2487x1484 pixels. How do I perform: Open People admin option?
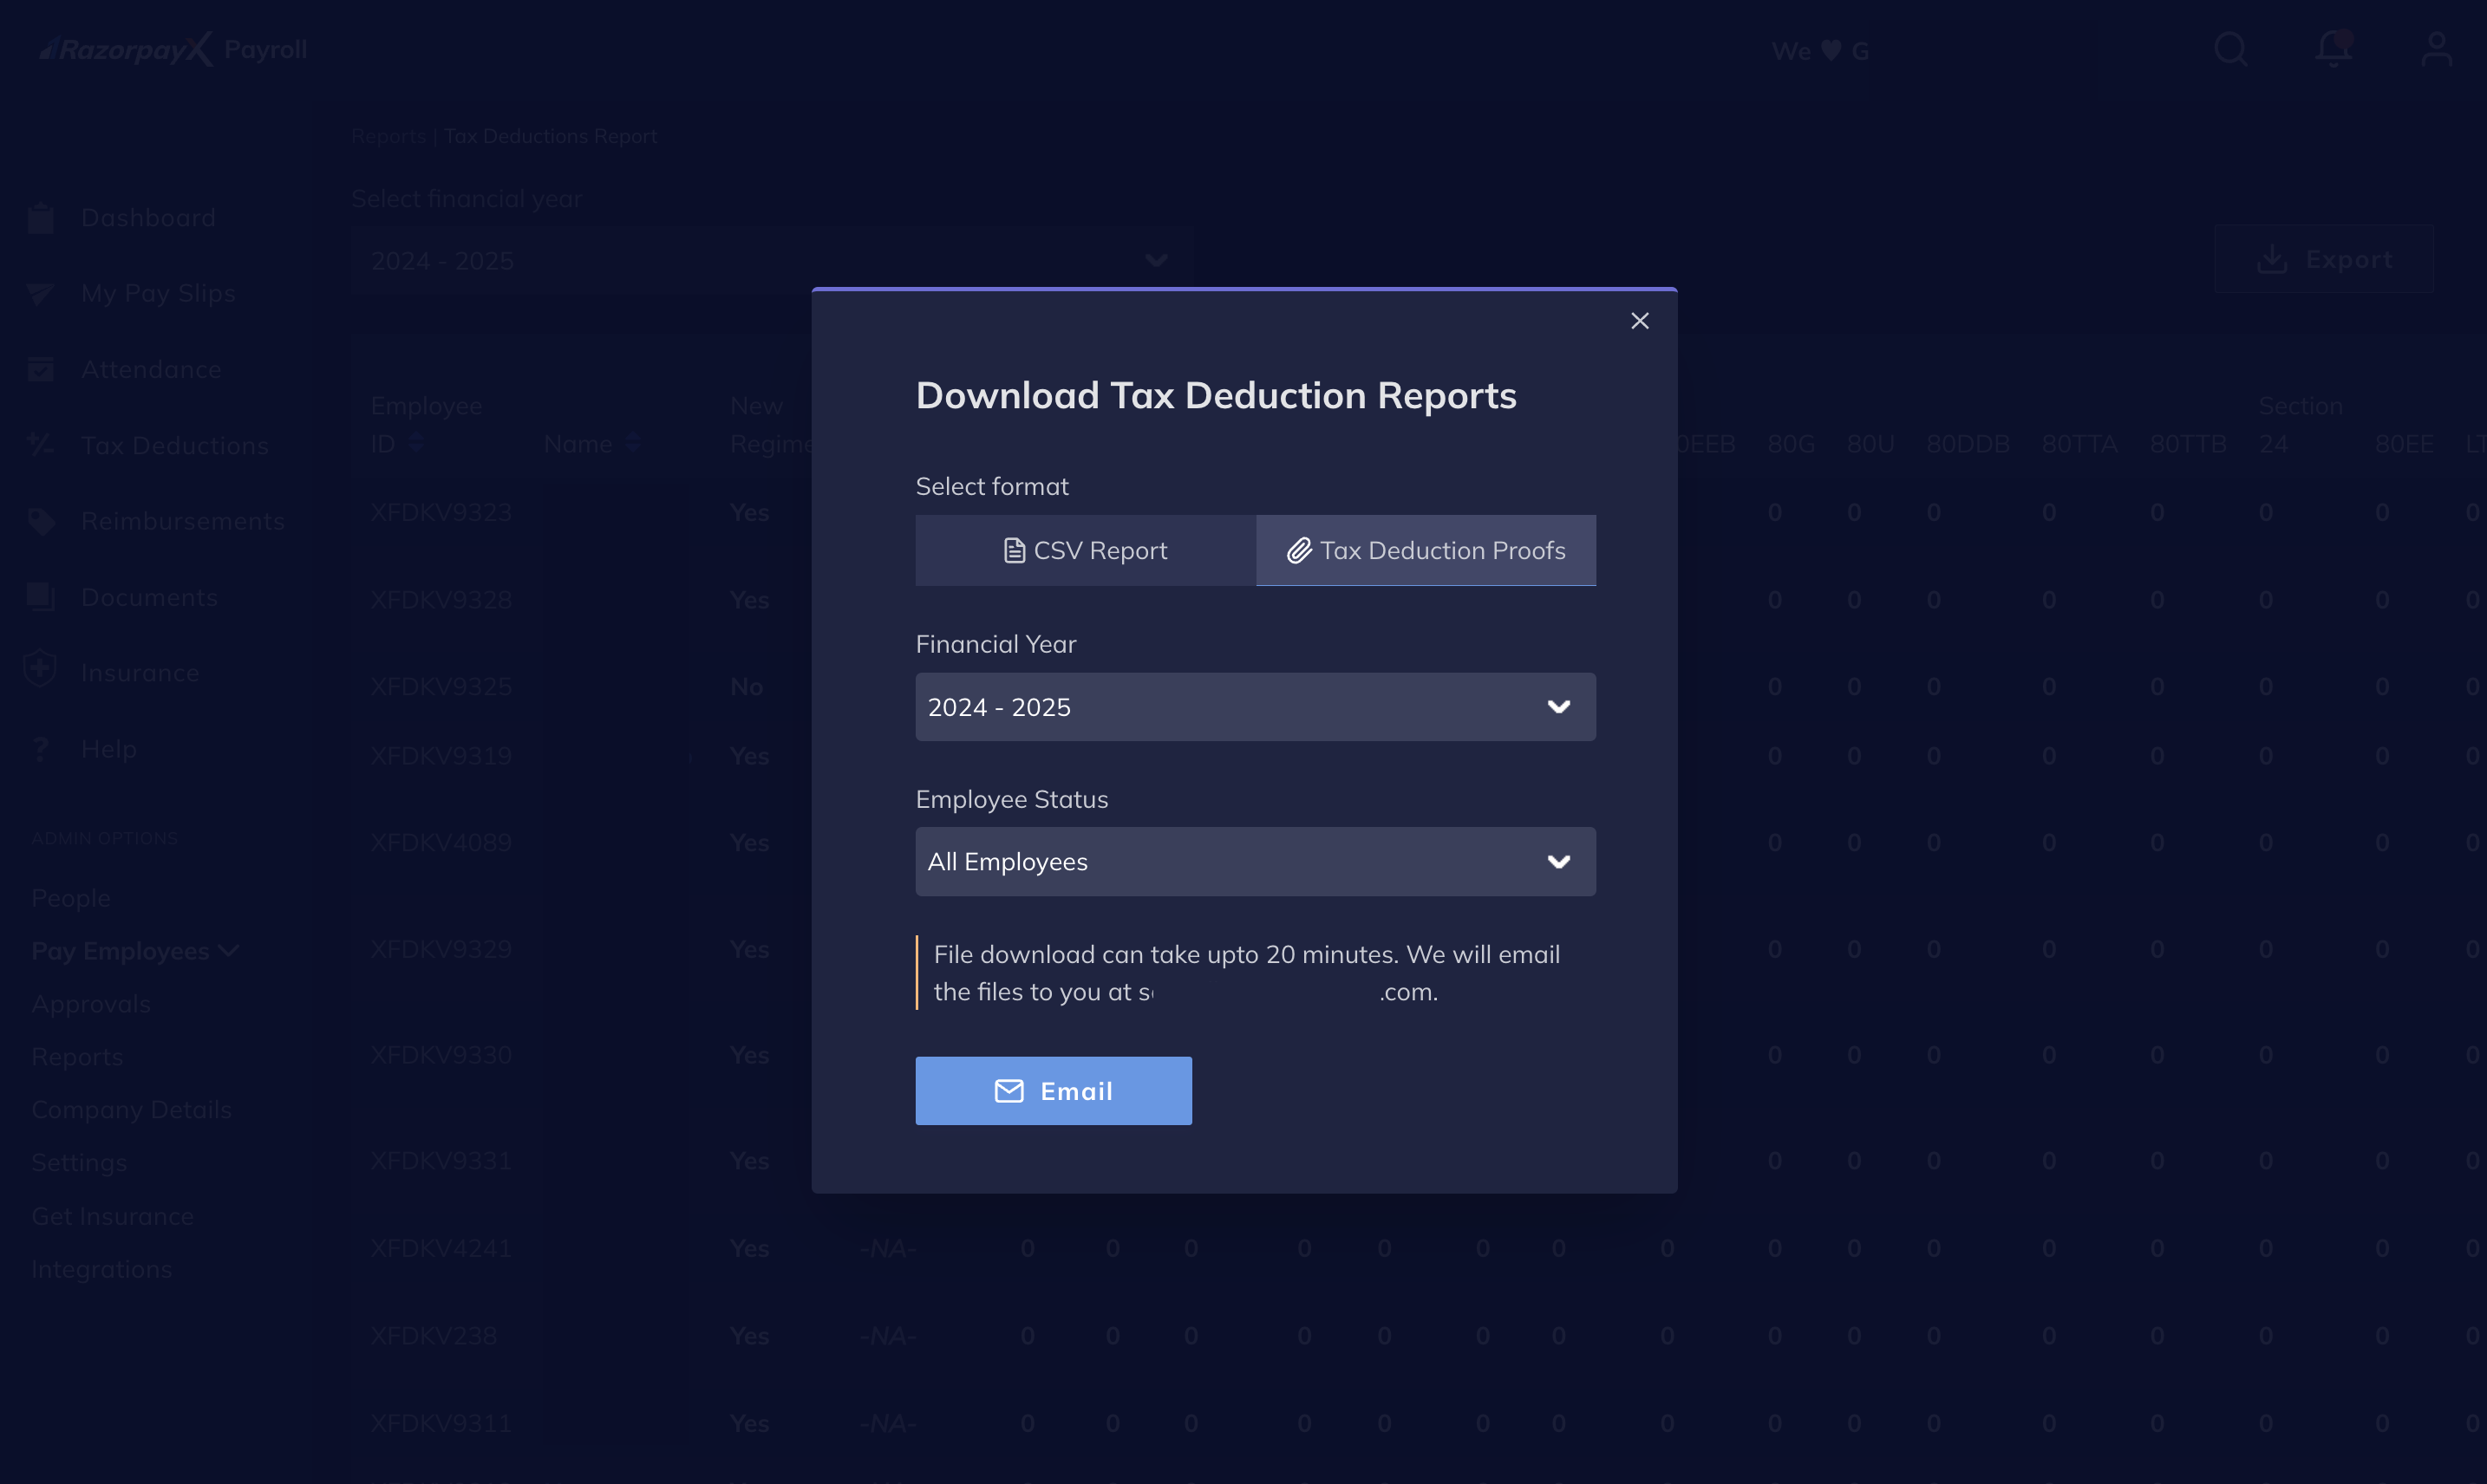coord(71,898)
